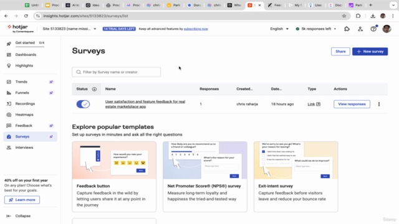Sort by Responses column
The height and width of the screenshot is (224, 399).
click(x=209, y=89)
